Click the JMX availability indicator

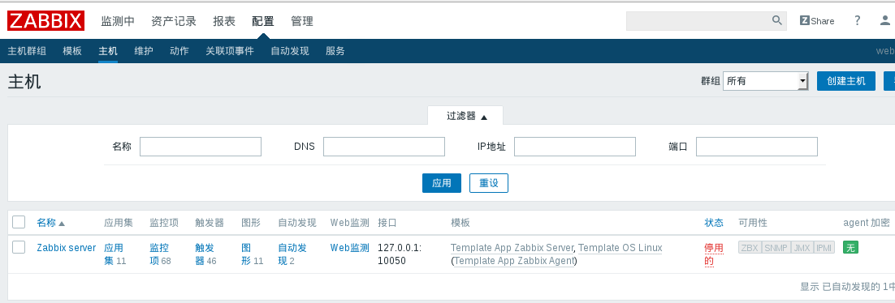[802, 248]
